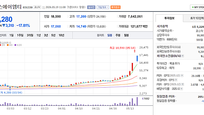Switch line chart to 5년
Screen dimensions: 204x115
tap(53, 35)
